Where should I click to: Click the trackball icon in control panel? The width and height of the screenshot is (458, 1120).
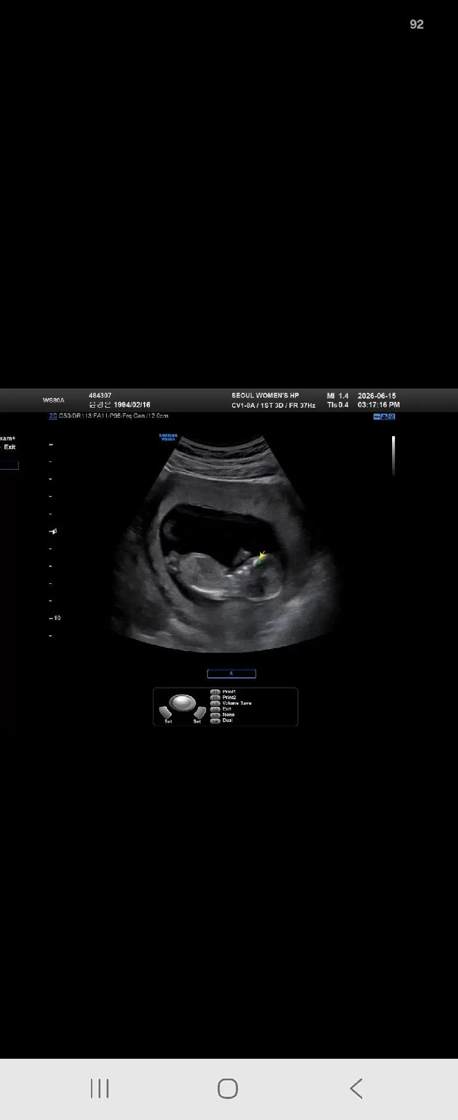(x=183, y=703)
